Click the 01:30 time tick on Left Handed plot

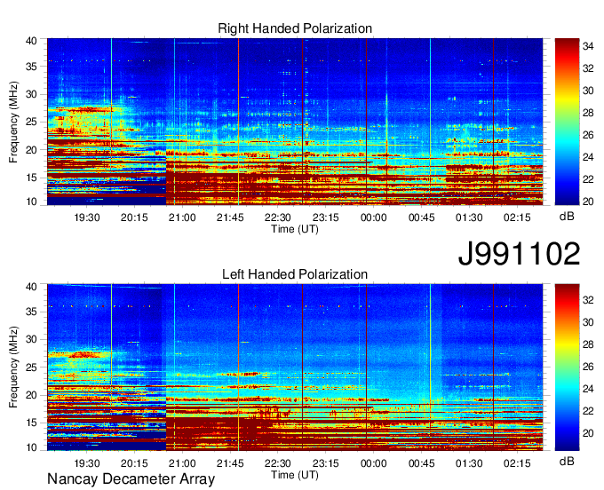click(x=469, y=463)
